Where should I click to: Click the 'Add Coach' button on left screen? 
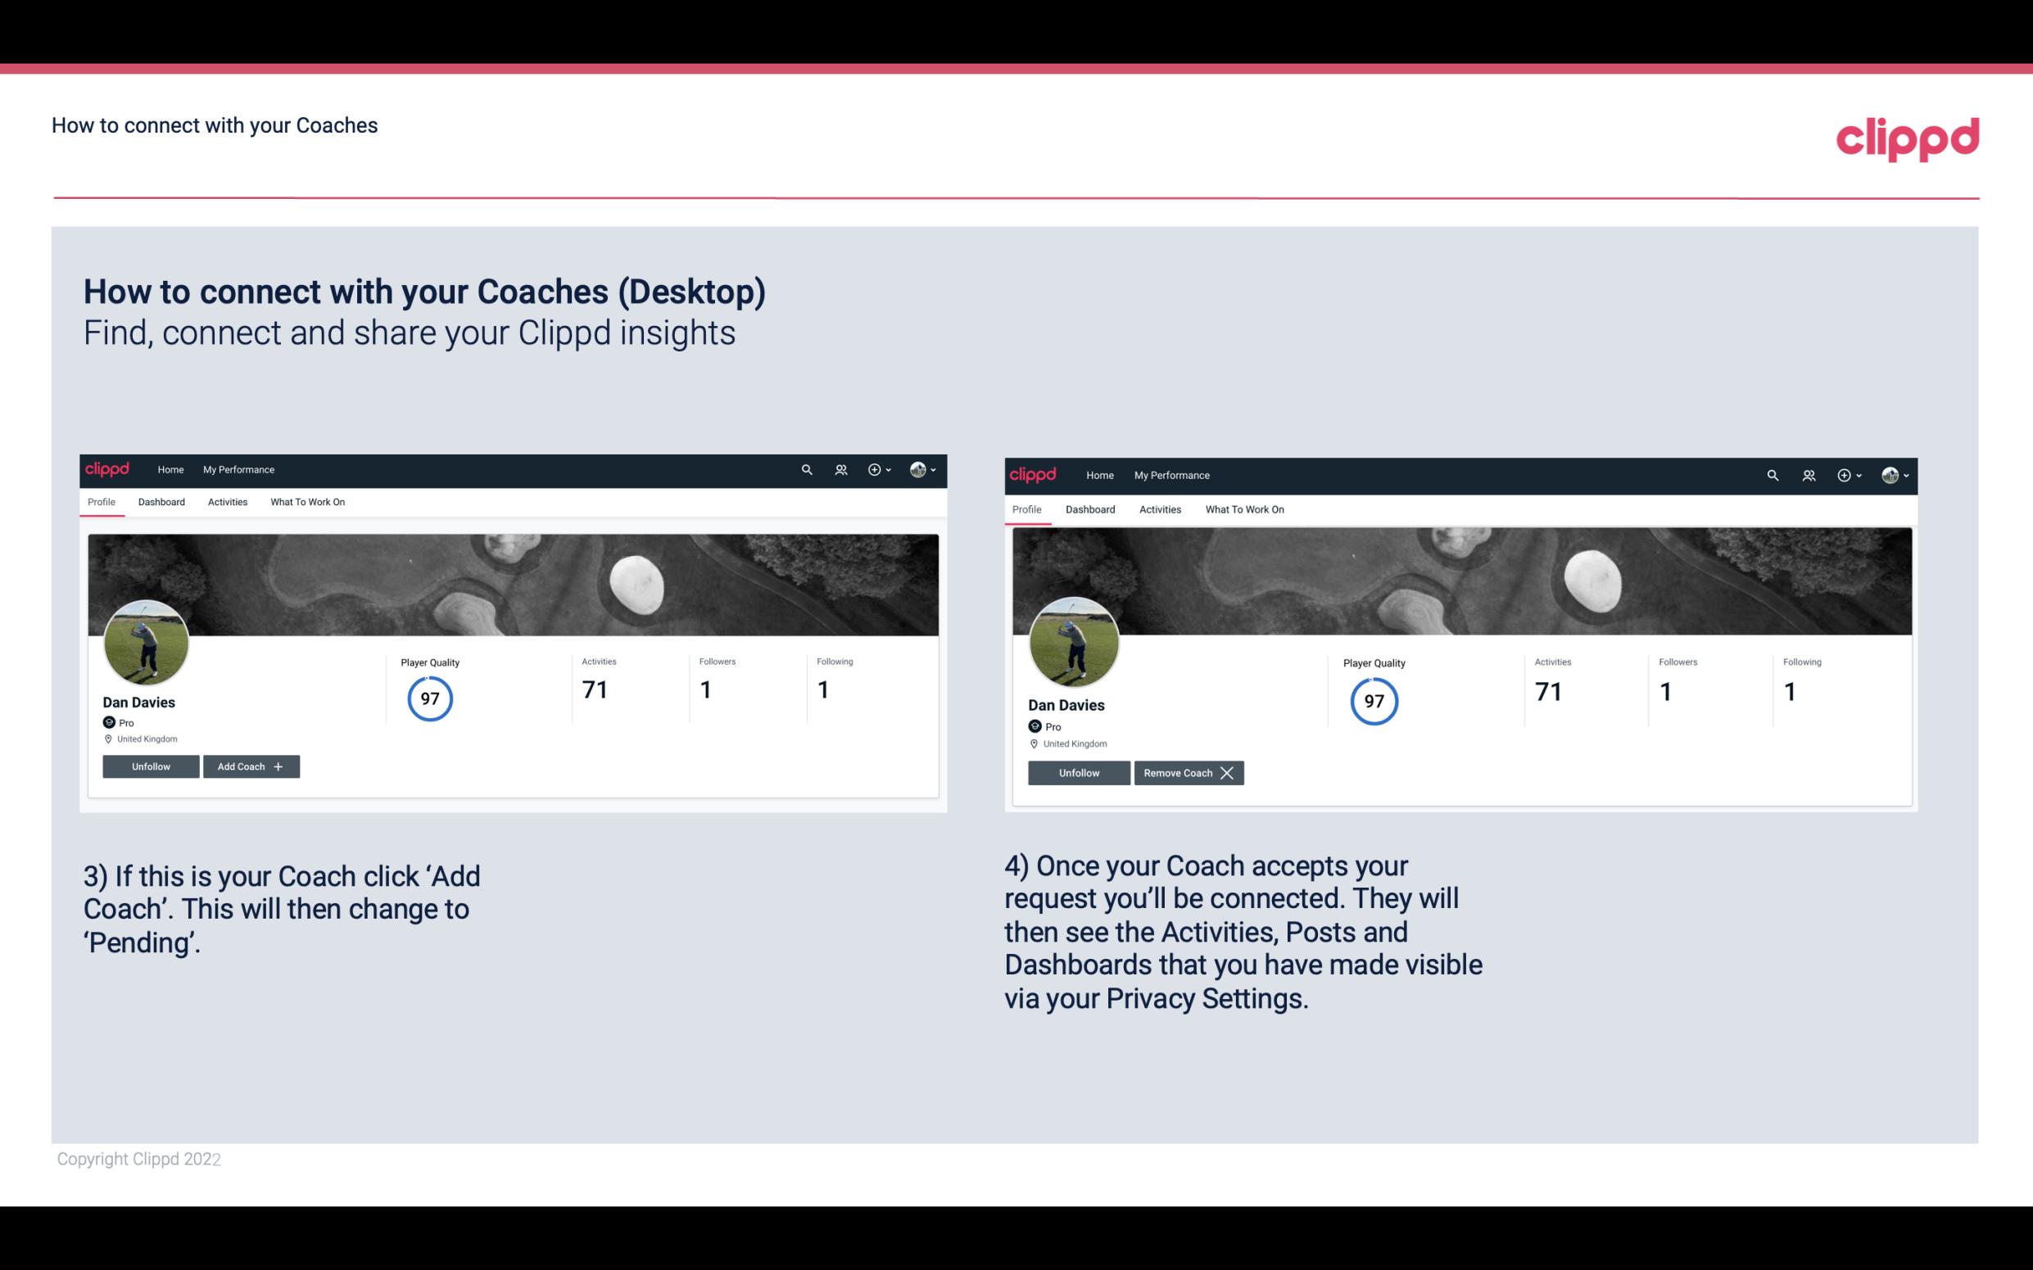coord(249,766)
